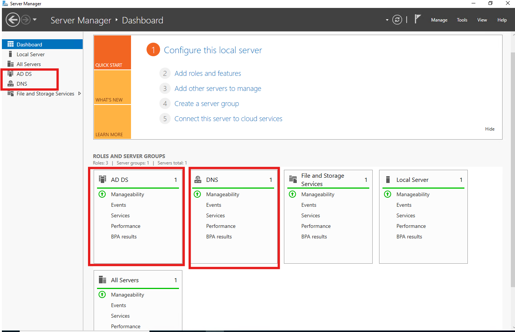Image resolution: width=515 pixels, height=332 pixels.
Task: Click the All Servers icon in sidebar
Action: [x=11, y=64]
